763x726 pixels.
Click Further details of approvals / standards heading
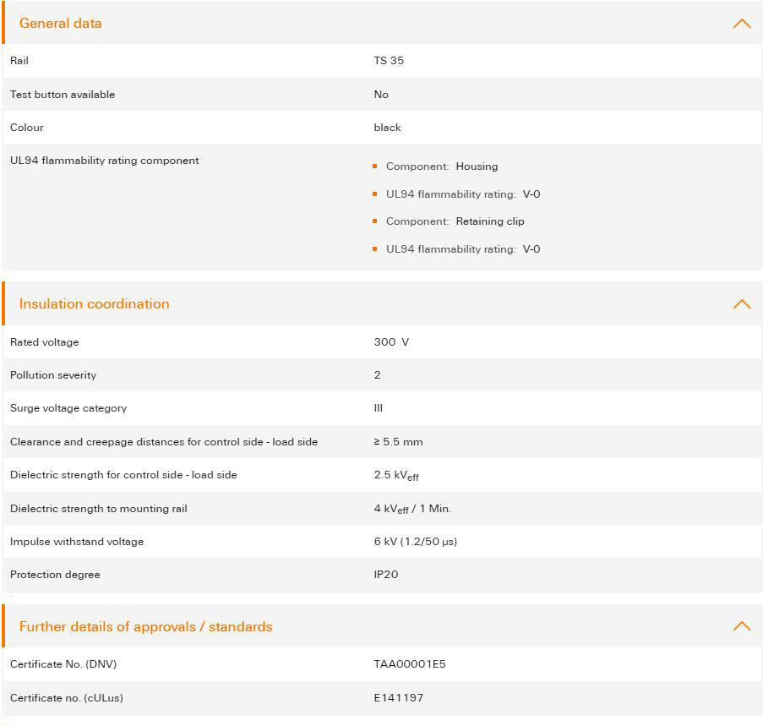[146, 627]
